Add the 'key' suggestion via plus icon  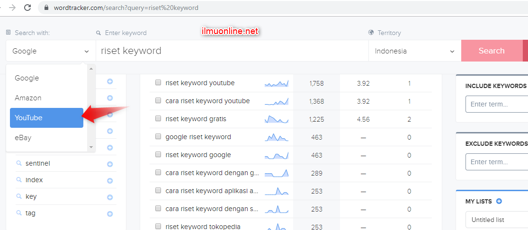(x=110, y=197)
